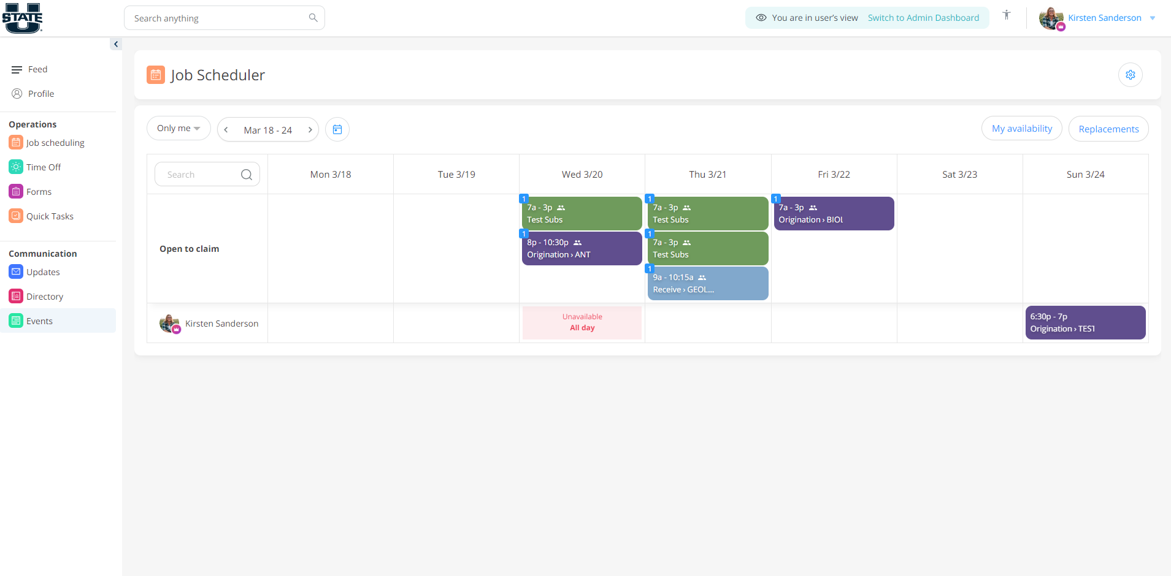Click the My availability button

coord(1021,128)
